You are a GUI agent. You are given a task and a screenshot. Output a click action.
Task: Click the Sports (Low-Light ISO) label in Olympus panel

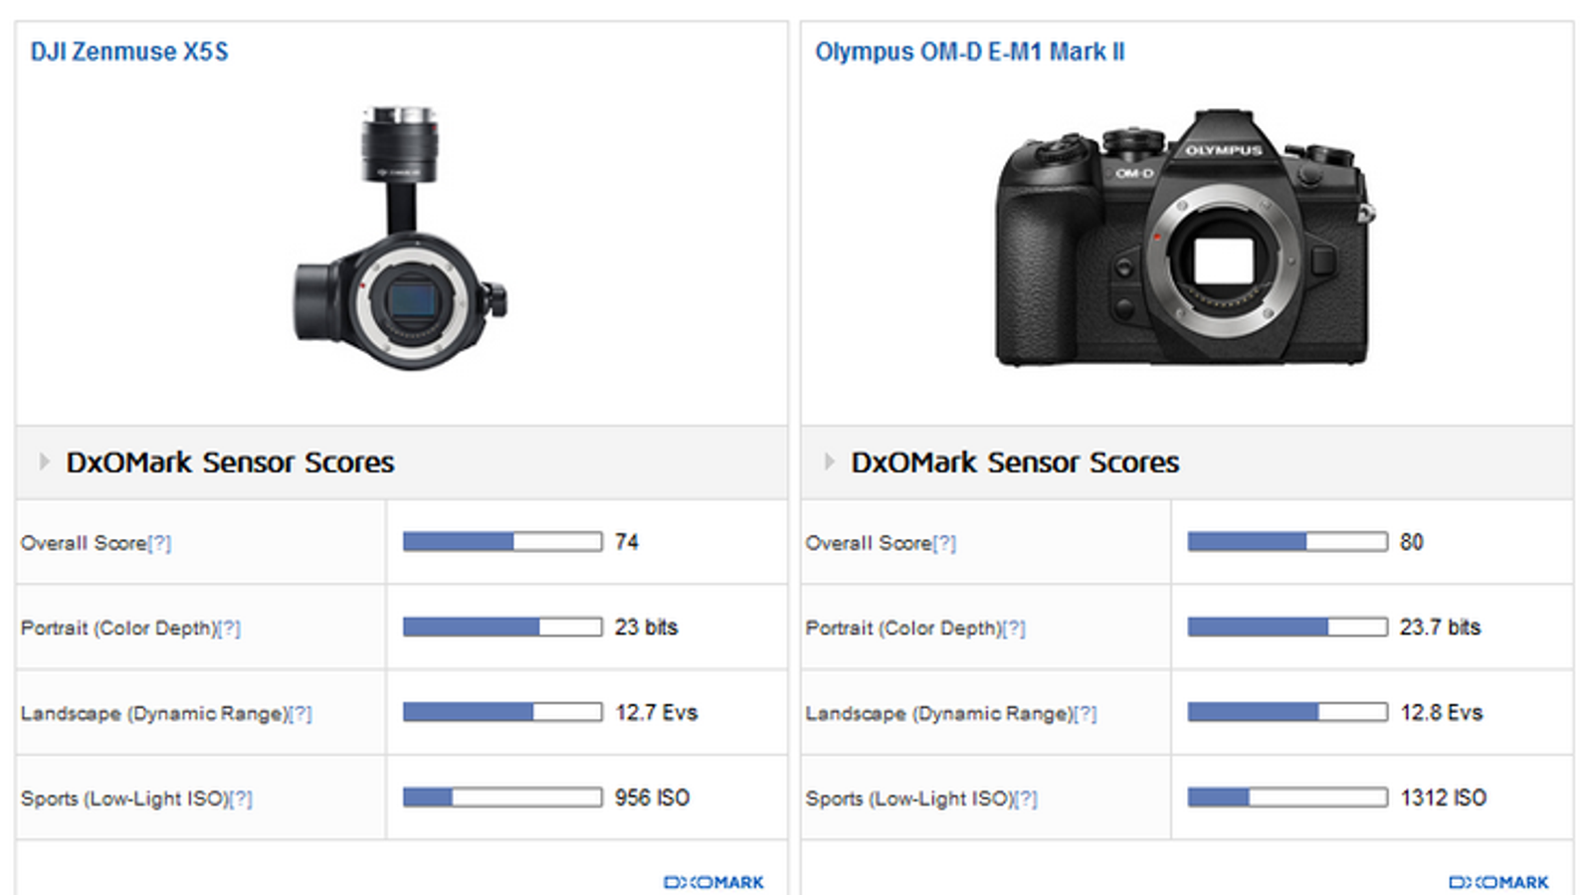(x=909, y=800)
